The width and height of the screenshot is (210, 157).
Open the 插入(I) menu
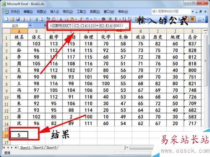point(55,12)
